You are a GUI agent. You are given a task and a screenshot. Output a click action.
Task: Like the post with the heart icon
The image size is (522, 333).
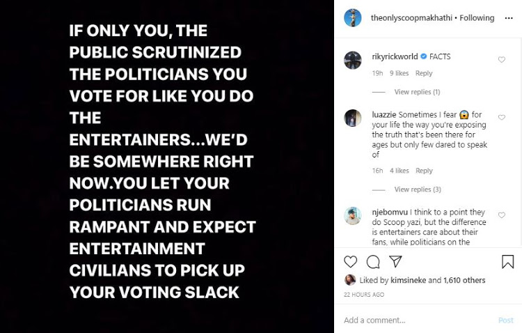pos(351,262)
